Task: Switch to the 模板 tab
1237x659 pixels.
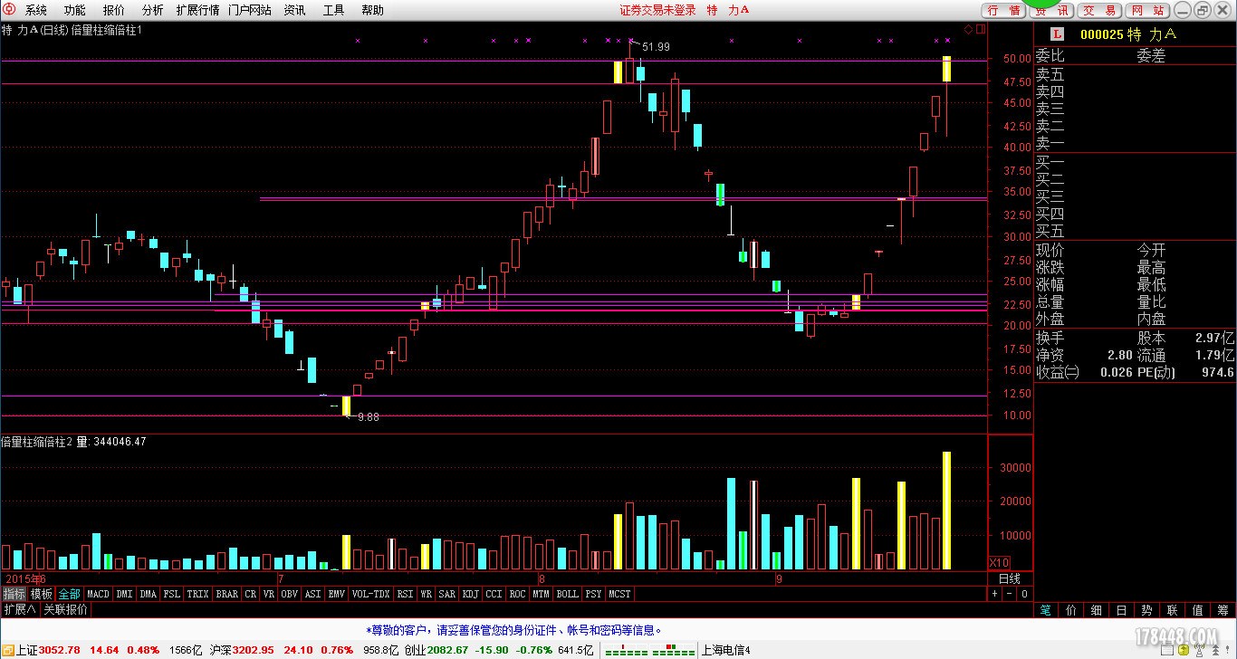Action: (42, 594)
